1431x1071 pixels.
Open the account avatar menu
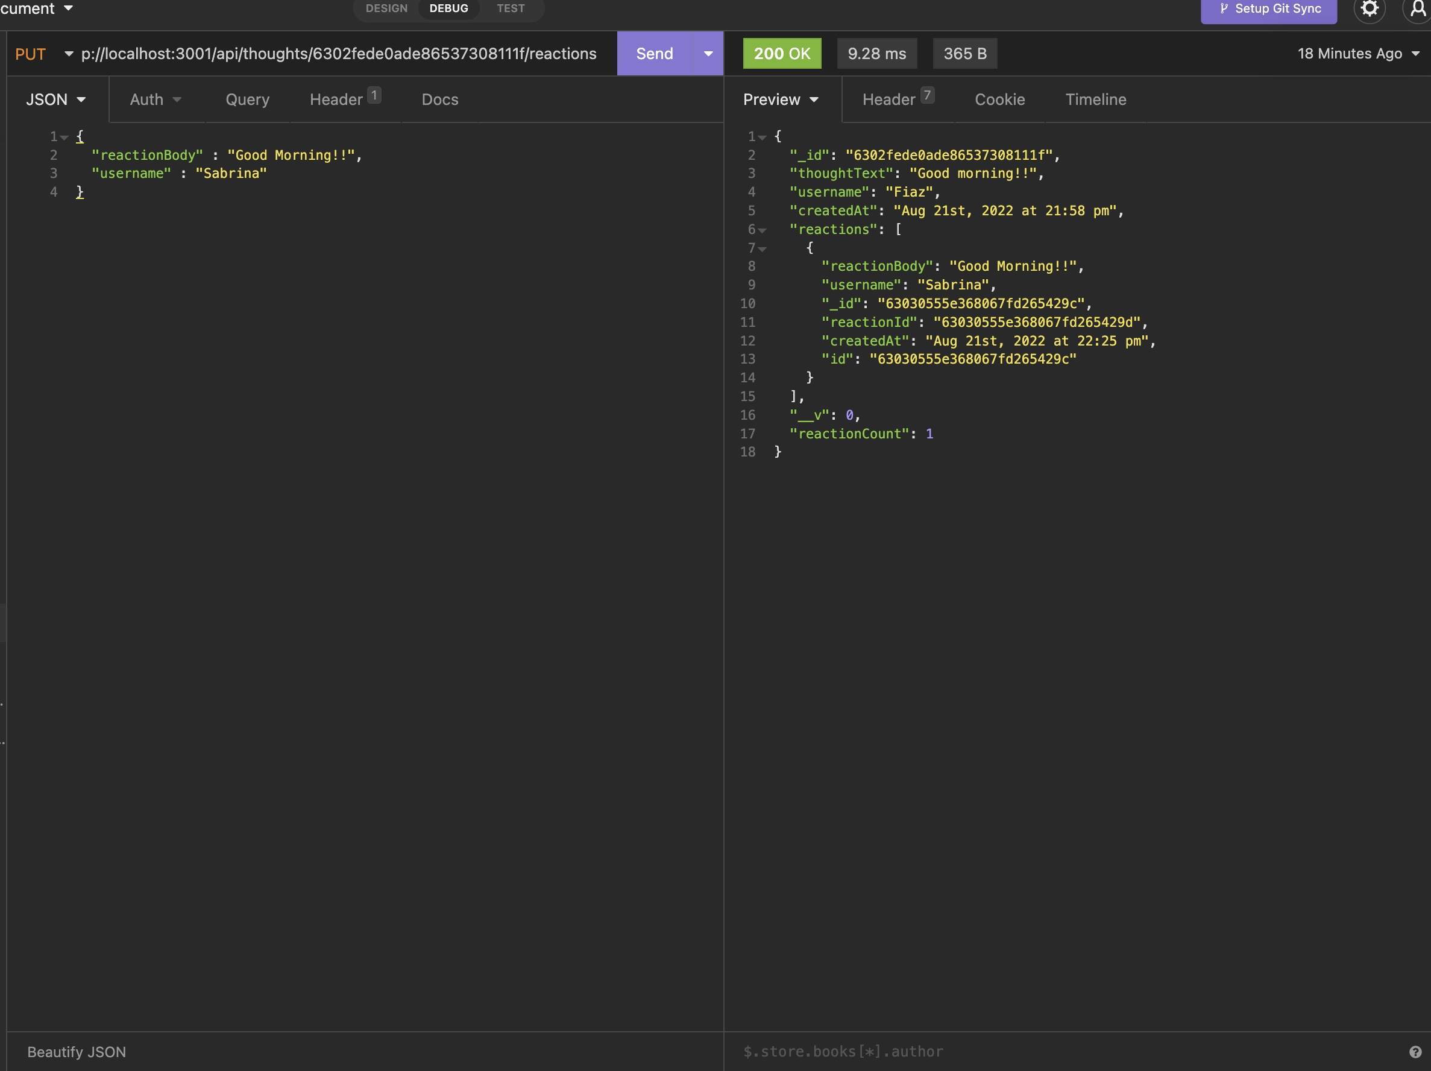tap(1417, 10)
